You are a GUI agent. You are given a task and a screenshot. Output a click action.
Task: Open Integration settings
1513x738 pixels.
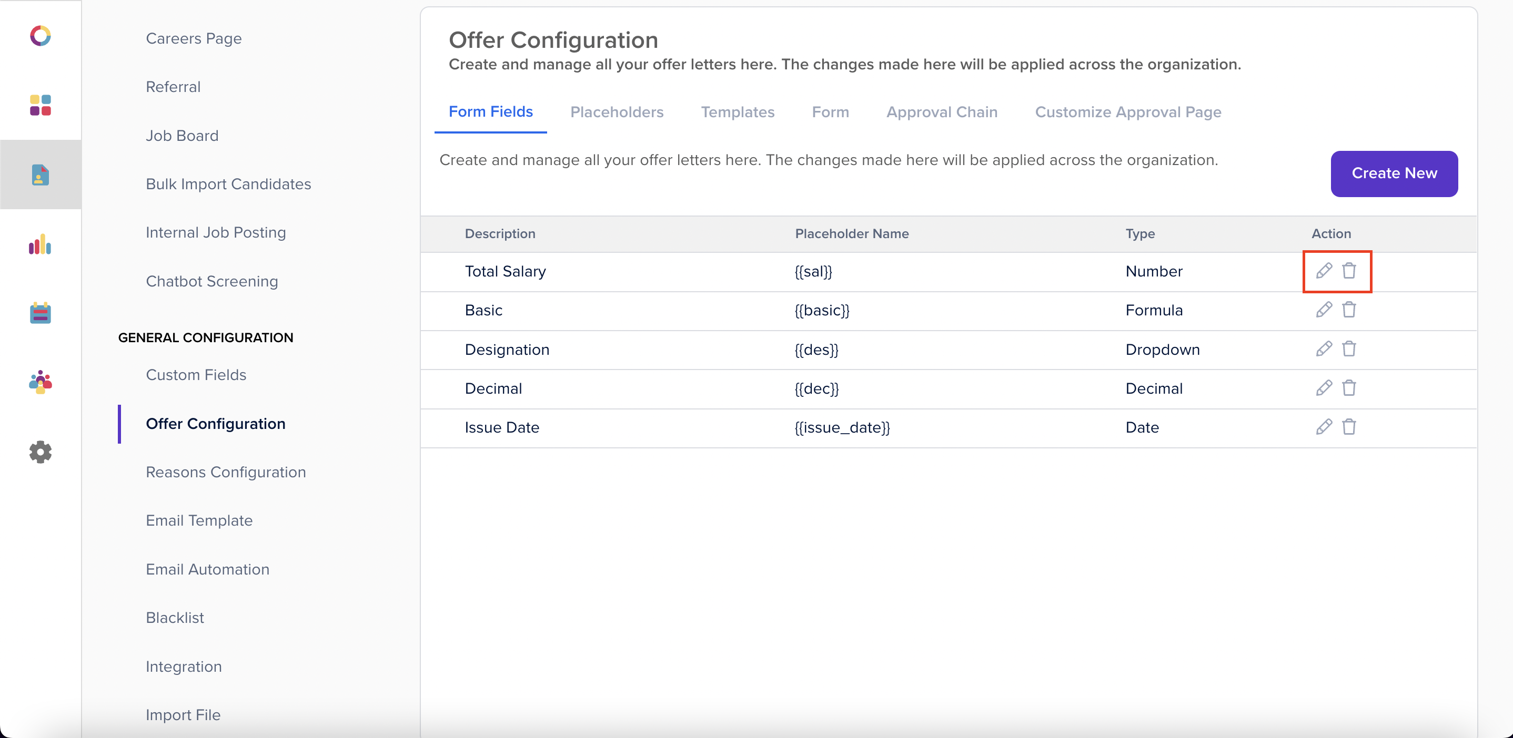click(x=183, y=667)
